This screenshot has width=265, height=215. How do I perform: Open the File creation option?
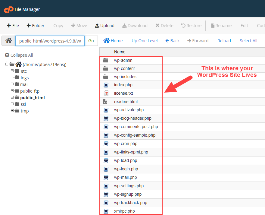tap(13, 26)
